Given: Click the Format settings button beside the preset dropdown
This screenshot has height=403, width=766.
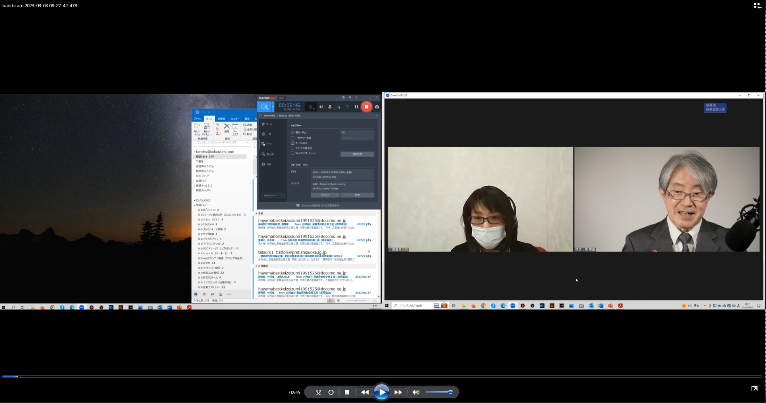Looking at the screenshot, I should pos(357,195).
